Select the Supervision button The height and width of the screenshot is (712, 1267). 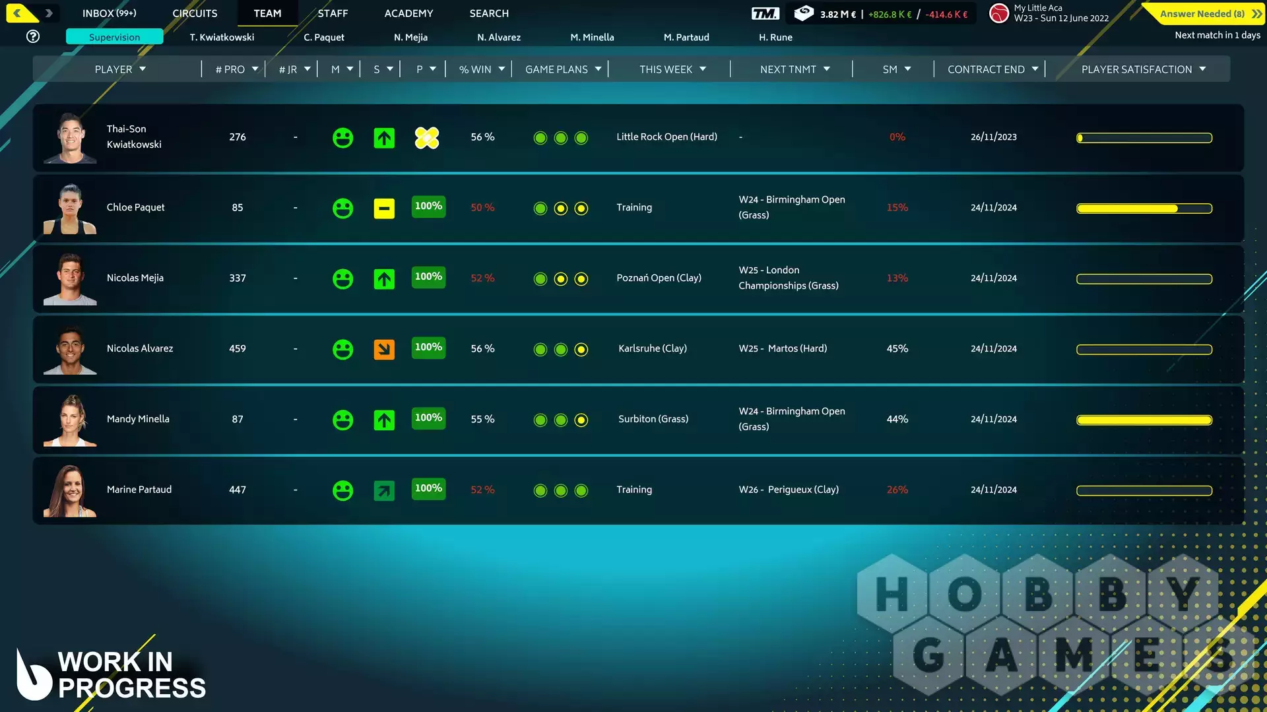coord(115,37)
